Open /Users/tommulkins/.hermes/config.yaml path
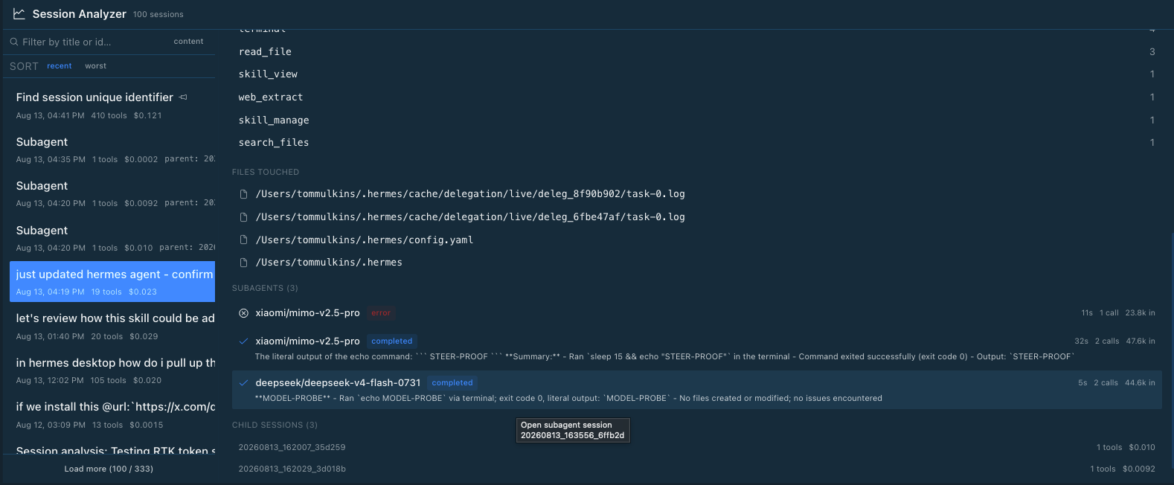The image size is (1174, 485). 365,240
